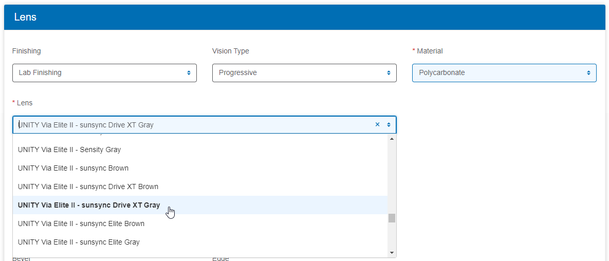Select highlighted sunsync Drive XT Gray option
Viewport: 609px width, 261px height.
click(89, 206)
